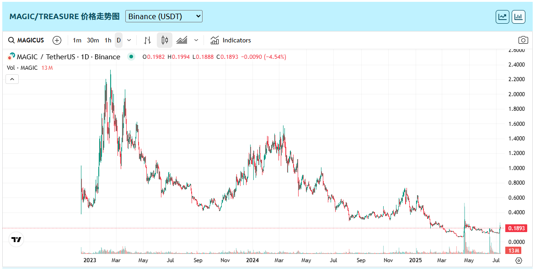Click the 0.0000 price axis label
Screen dimensions: 535x269
point(517,242)
